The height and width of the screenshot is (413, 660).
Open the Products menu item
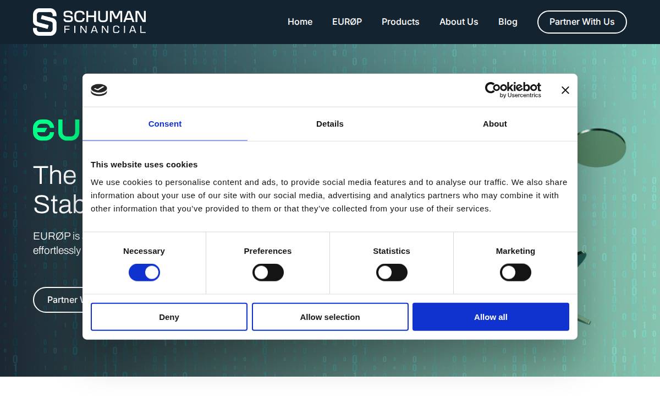point(400,22)
